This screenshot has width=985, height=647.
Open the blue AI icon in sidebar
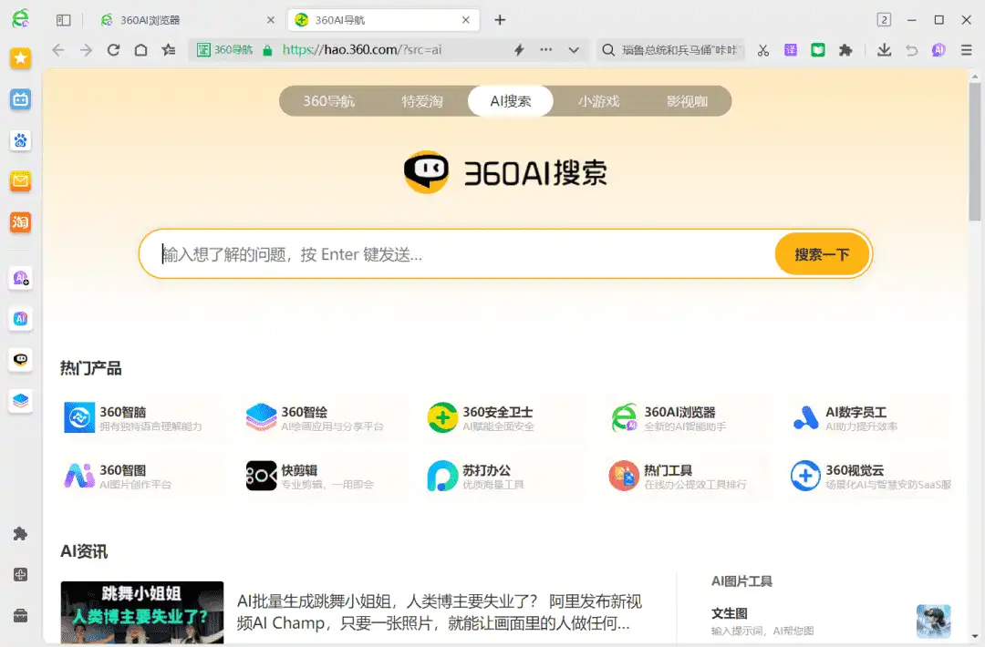coord(21,319)
